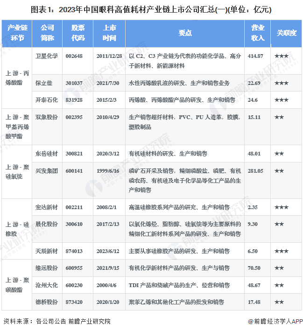Click three-star rating in 卫星化学 row
The height and width of the screenshot is (331, 303).
[281, 56]
